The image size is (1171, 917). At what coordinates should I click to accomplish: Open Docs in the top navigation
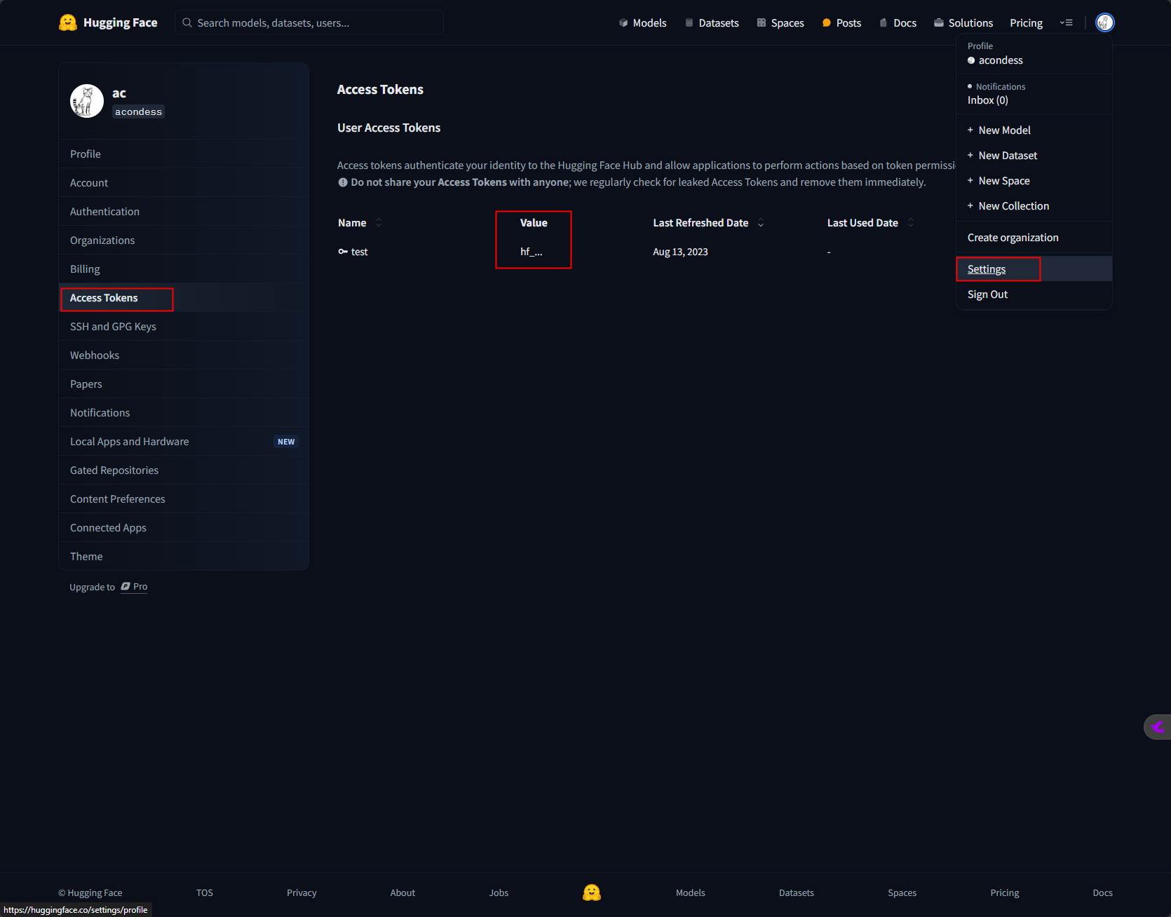click(898, 23)
